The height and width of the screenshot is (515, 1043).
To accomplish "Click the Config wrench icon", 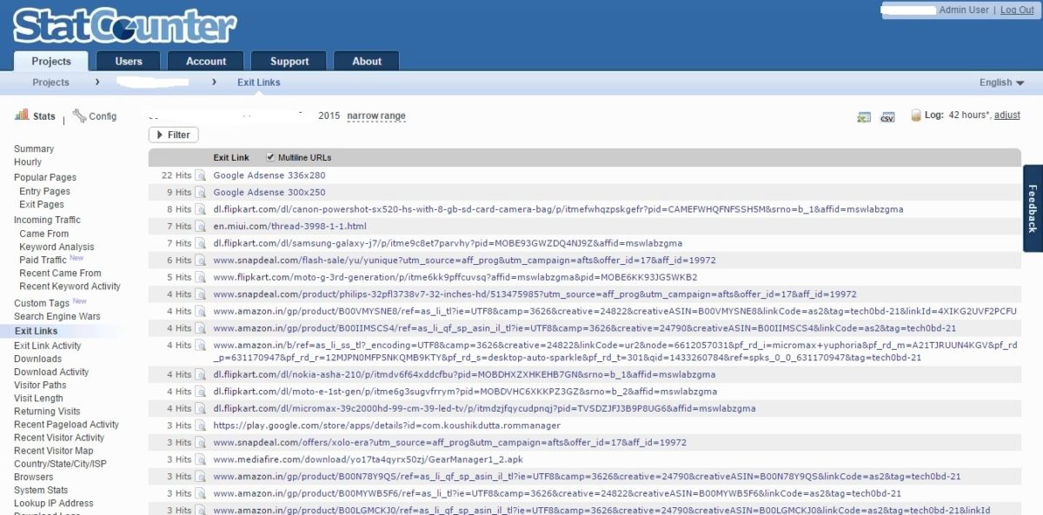I will coord(79,116).
